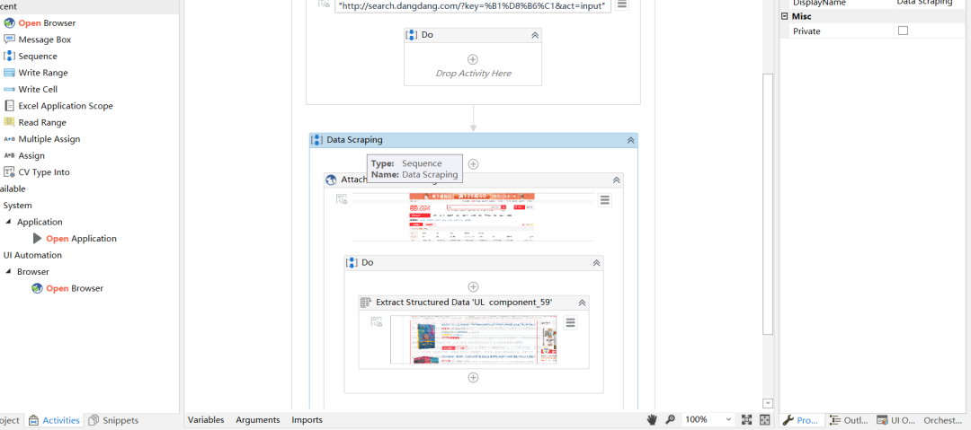The height and width of the screenshot is (430, 971).
Task: Switch to the Properties panel tab
Action: click(803, 420)
